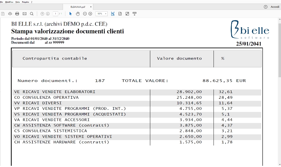Upload the file to cloud

pyautogui.click(x=10, y=14)
